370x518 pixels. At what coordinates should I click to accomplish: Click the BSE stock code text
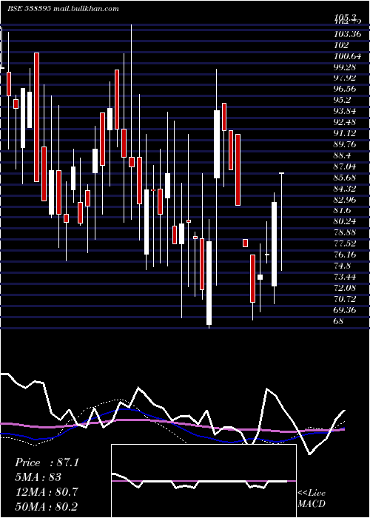[x=29, y=9]
